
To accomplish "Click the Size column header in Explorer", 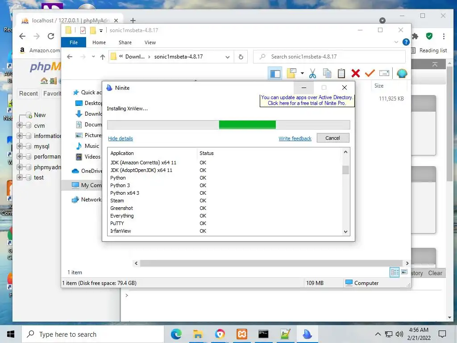I will point(379,86).
